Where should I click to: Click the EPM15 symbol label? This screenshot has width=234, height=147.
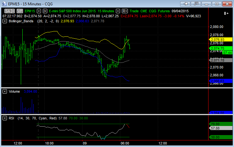30,11
